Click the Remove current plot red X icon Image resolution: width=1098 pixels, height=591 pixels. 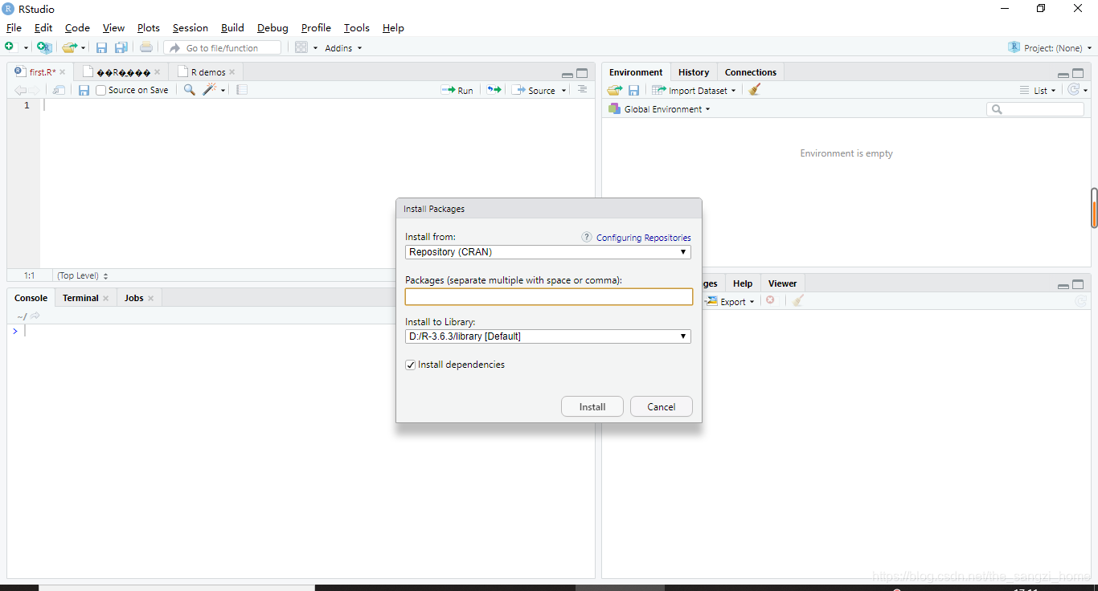(770, 300)
